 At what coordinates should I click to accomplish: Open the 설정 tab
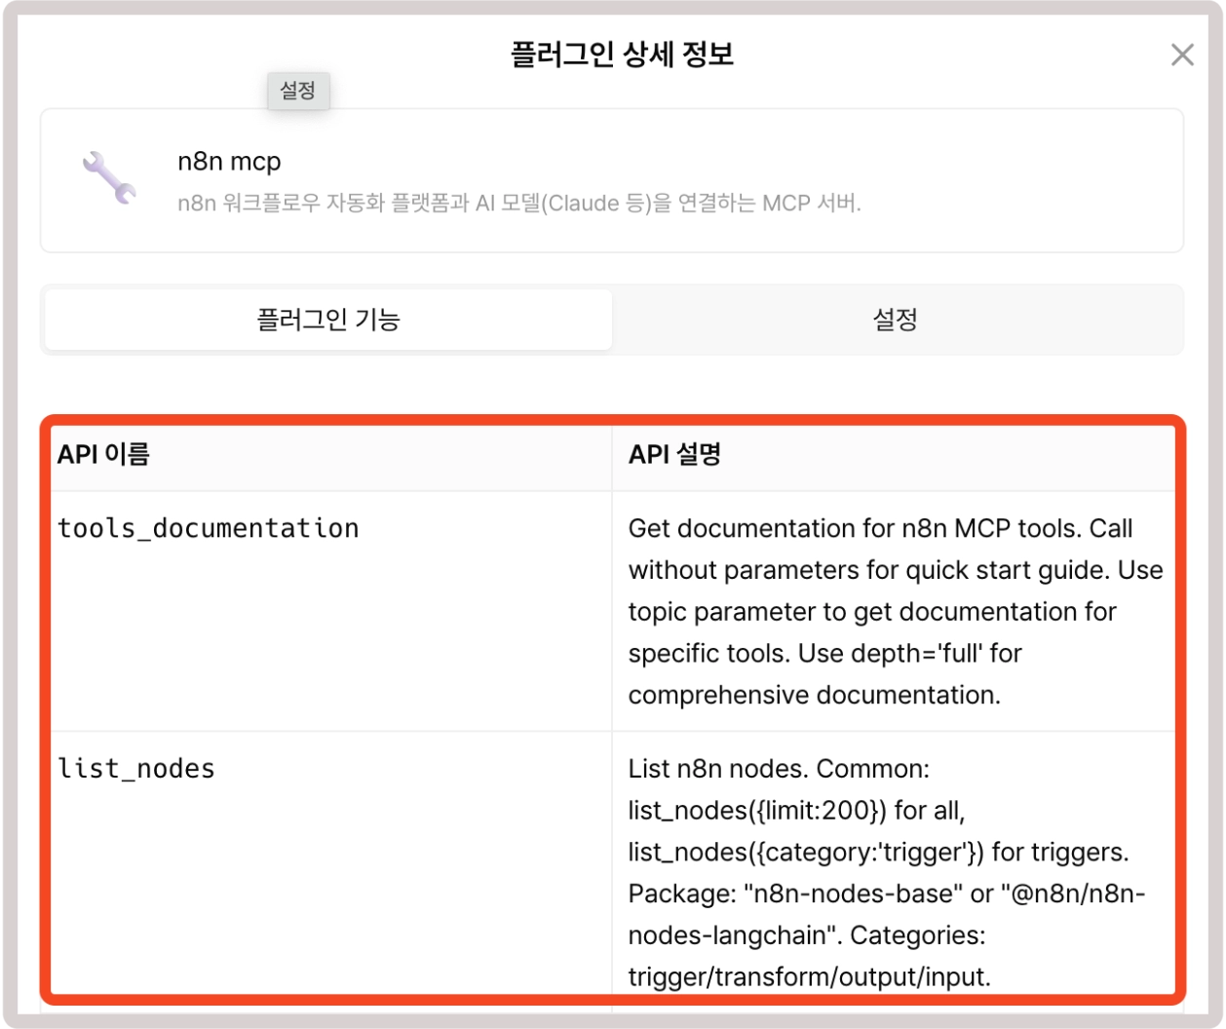(x=895, y=320)
